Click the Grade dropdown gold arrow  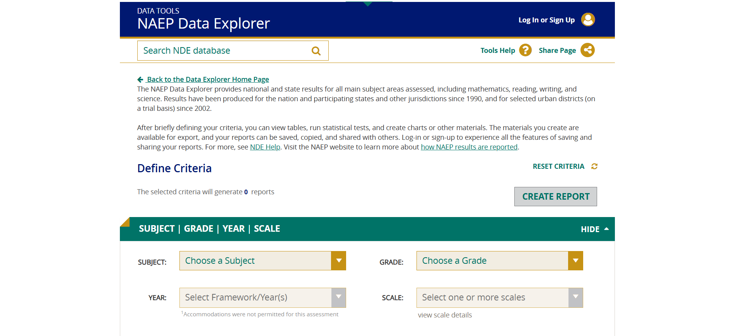[x=575, y=261]
